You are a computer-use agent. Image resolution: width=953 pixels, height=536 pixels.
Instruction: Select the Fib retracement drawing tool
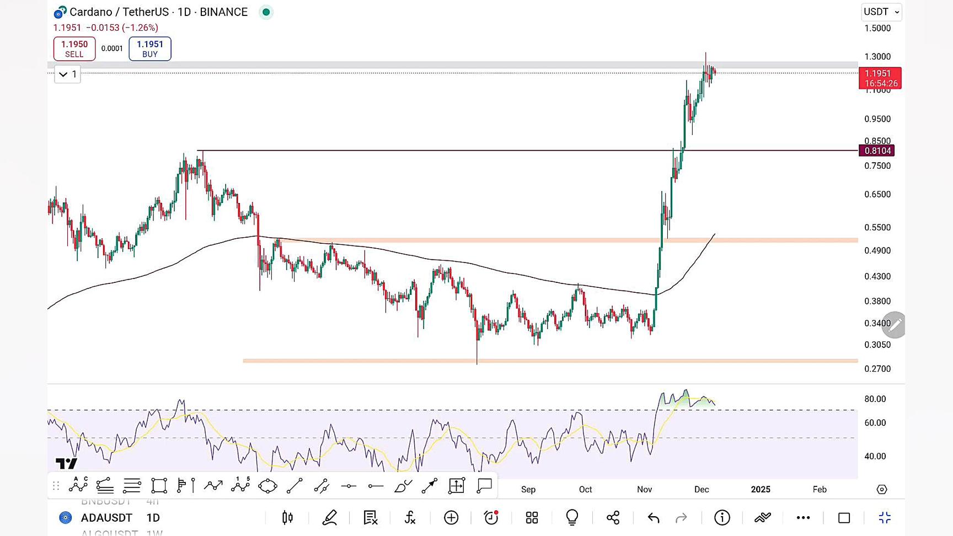point(105,486)
